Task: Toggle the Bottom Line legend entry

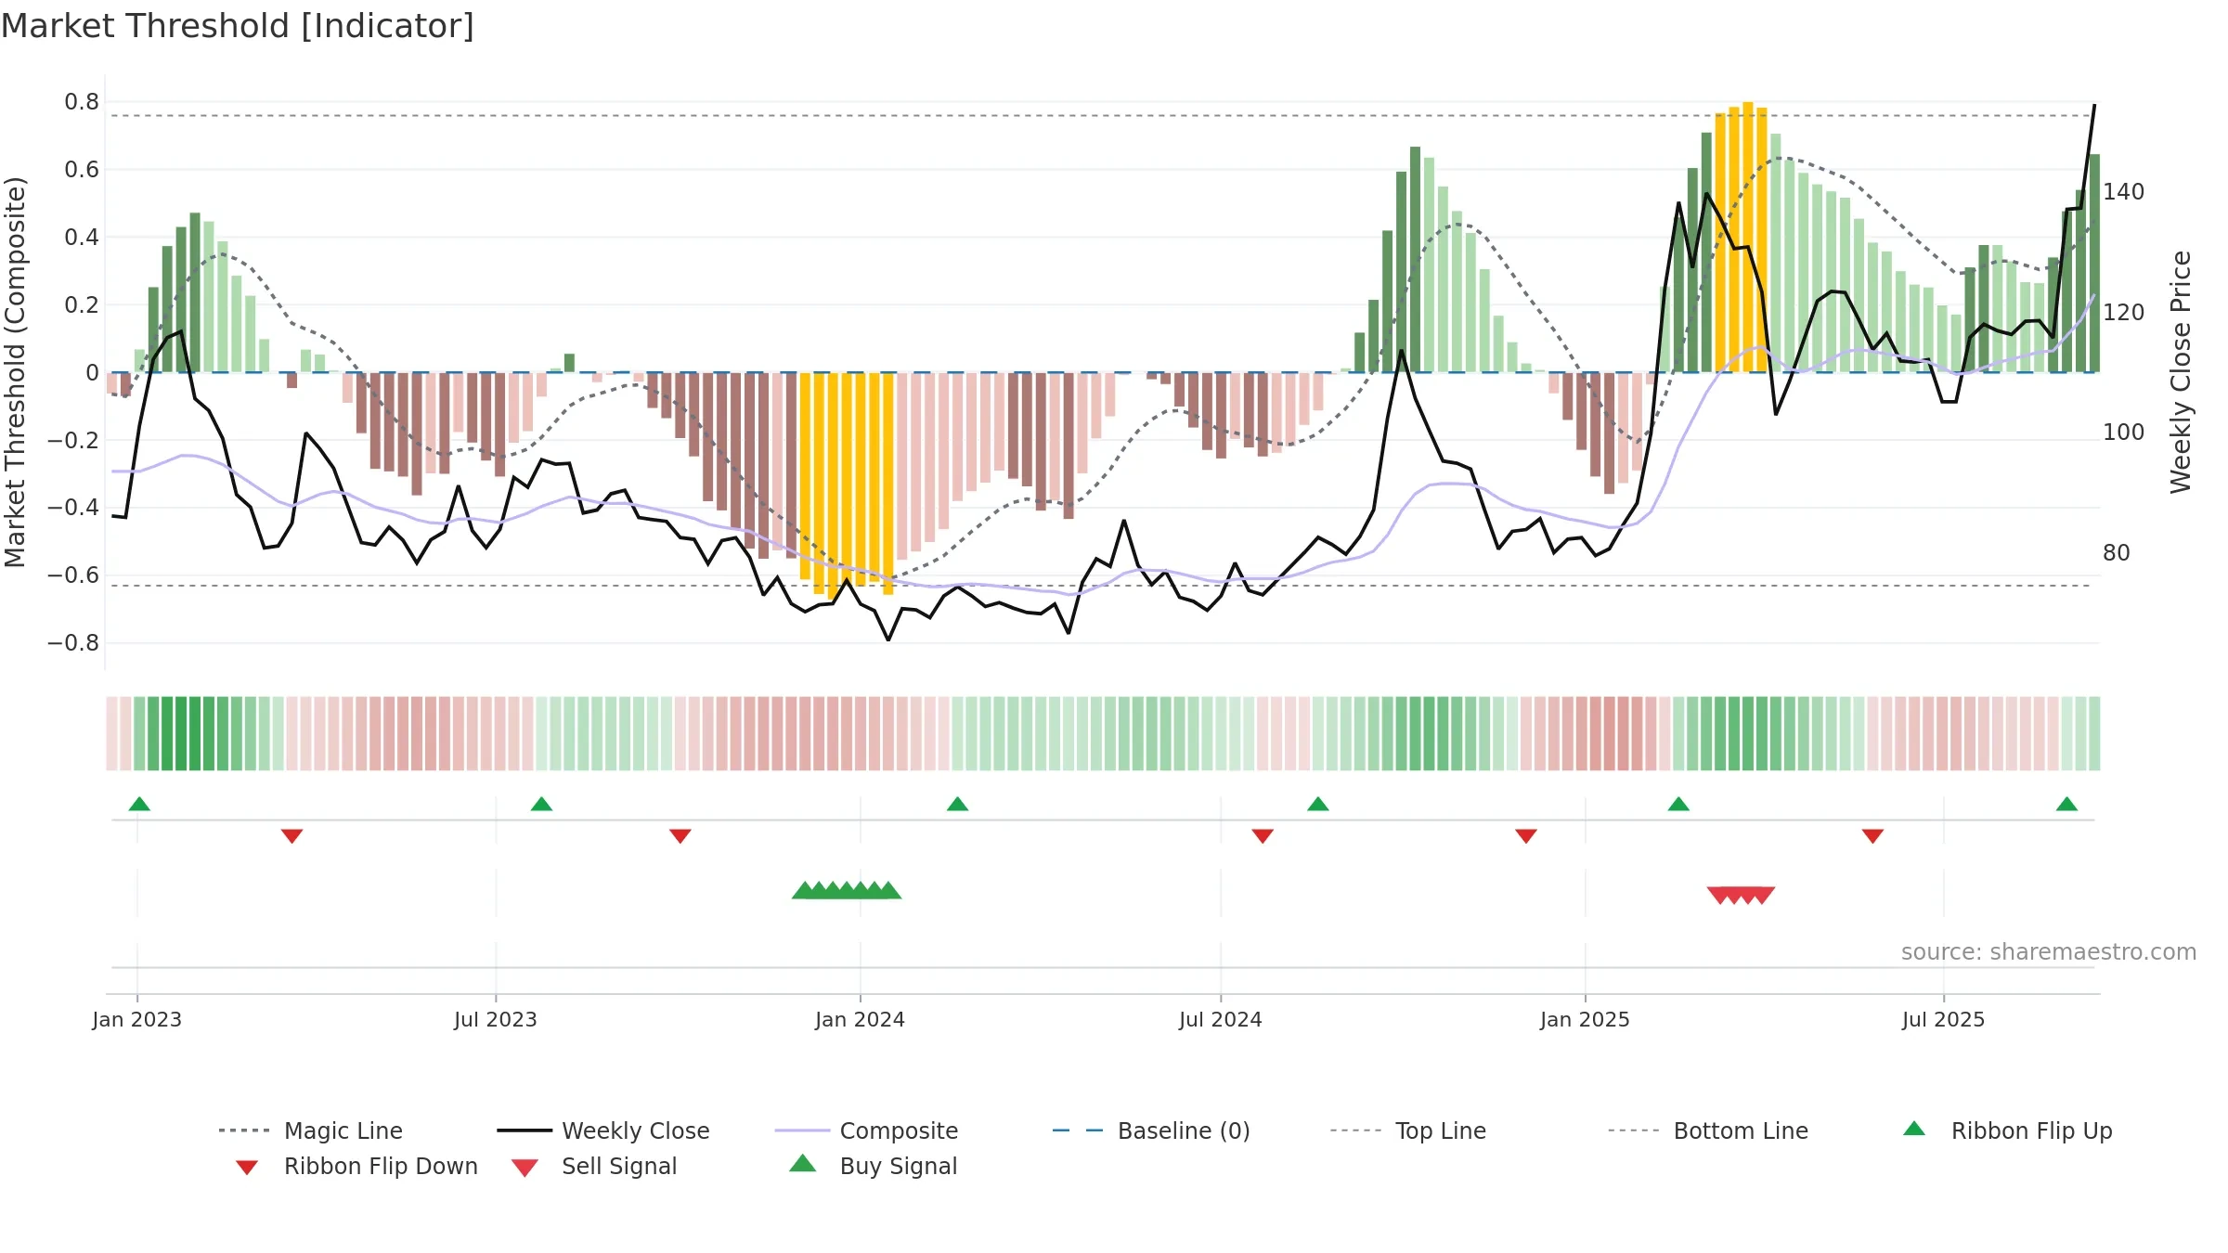Action: point(1708,1130)
